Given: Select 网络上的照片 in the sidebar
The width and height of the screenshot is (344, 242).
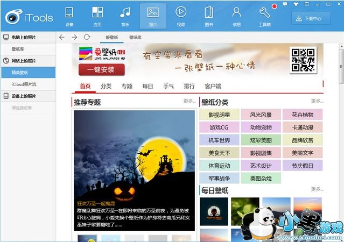Looking at the screenshot, I should (x=28, y=61).
